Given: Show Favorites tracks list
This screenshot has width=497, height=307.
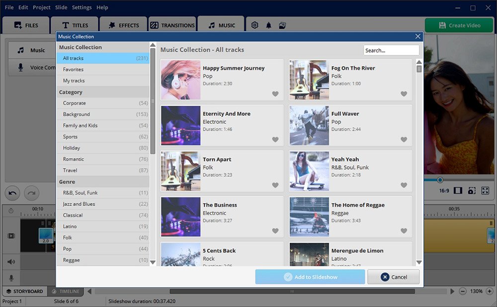Looking at the screenshot, I should pos(103,70).
